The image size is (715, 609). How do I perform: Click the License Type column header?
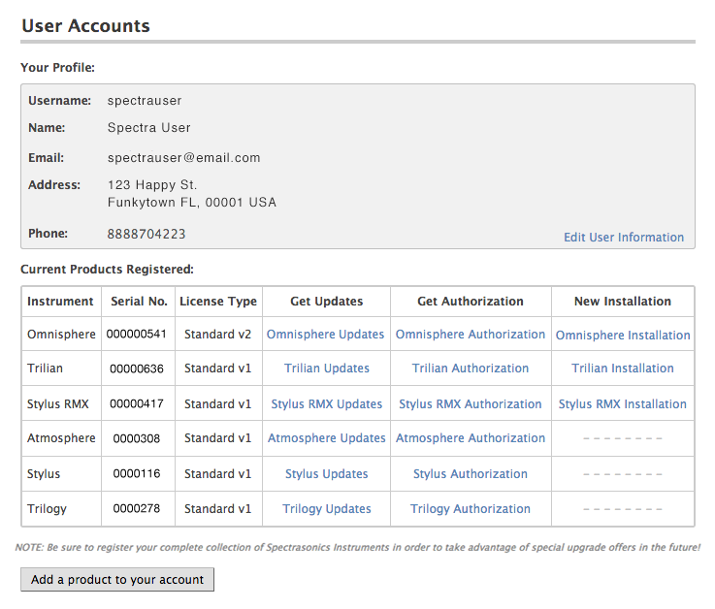pos(218,302)
